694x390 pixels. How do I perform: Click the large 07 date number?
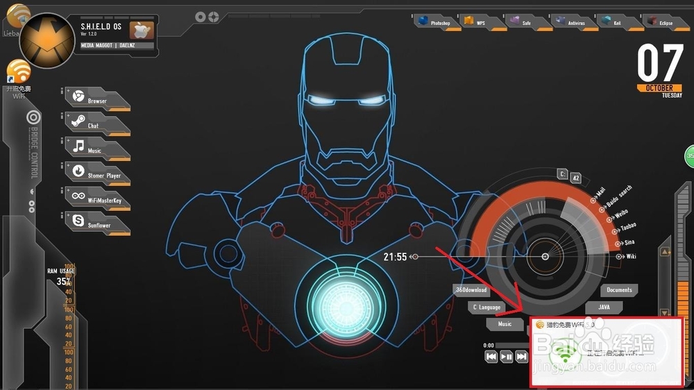(660, 62)
